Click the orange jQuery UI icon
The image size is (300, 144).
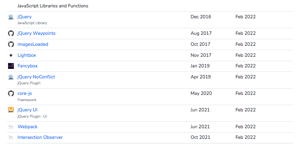(11, 110)
